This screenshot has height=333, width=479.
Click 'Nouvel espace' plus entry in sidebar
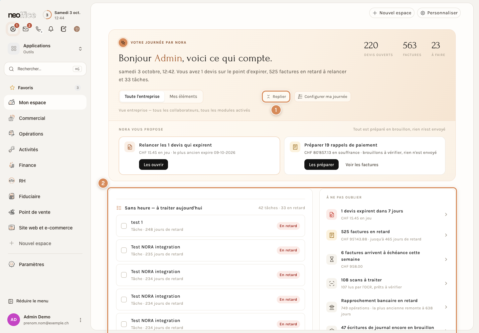coord(45,243)
